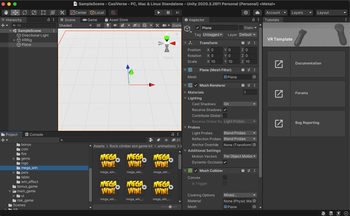The image size is (350, 216).
Task: Toggle the Static checkbox
Action: (241, 28)
